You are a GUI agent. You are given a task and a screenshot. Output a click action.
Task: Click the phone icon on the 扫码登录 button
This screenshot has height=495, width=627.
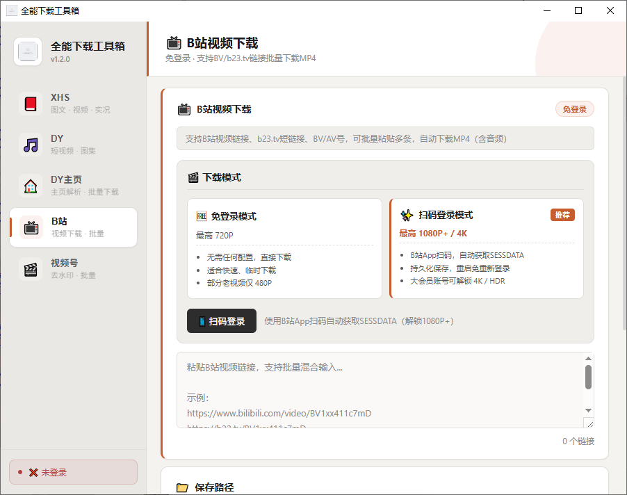pos(202,321)
